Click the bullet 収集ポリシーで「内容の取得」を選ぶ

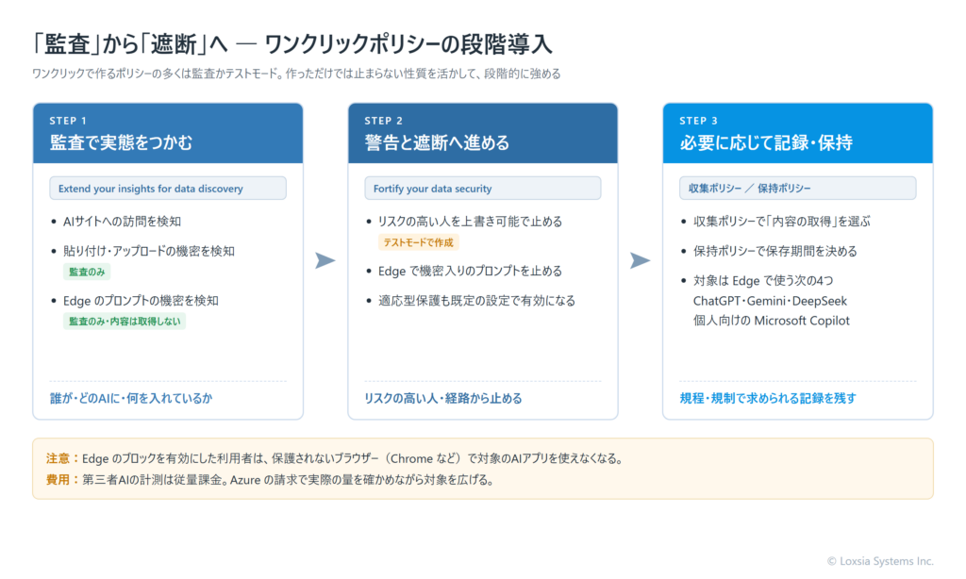click(x=782, y=221)
